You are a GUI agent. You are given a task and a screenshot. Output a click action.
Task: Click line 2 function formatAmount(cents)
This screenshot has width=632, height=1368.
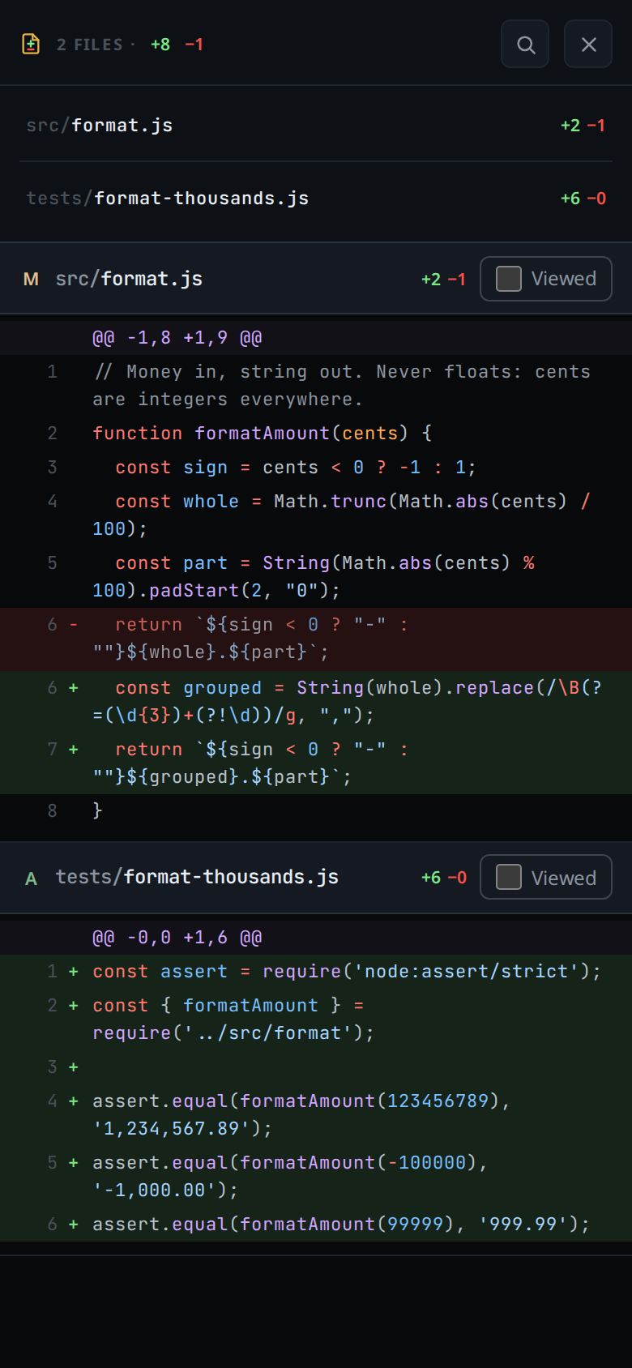pos(316,433)
